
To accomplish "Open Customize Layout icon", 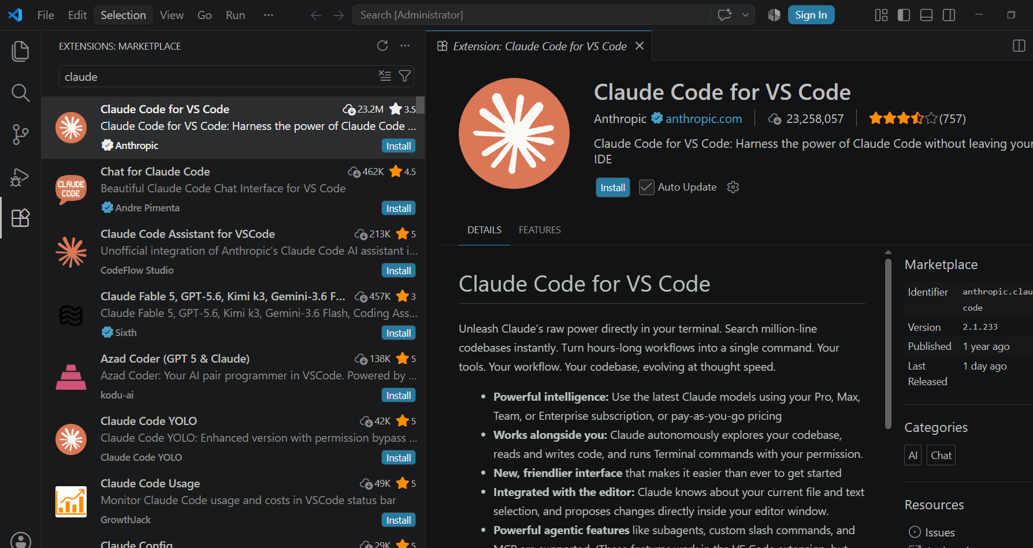I will click(x=881, y=15).
